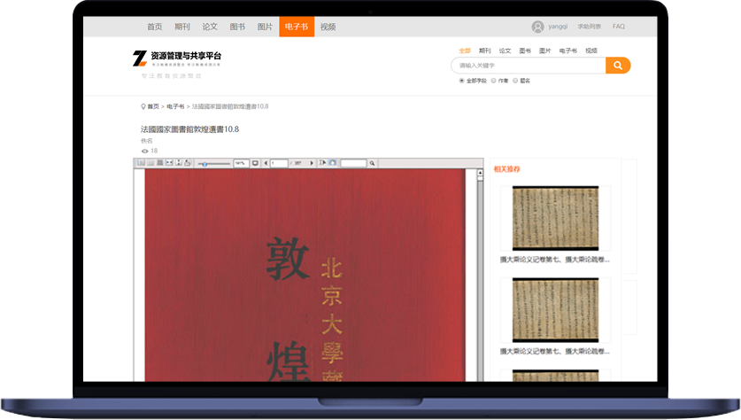
Task: Click 首页 in the breadcrumb
Action: (153, 106)
